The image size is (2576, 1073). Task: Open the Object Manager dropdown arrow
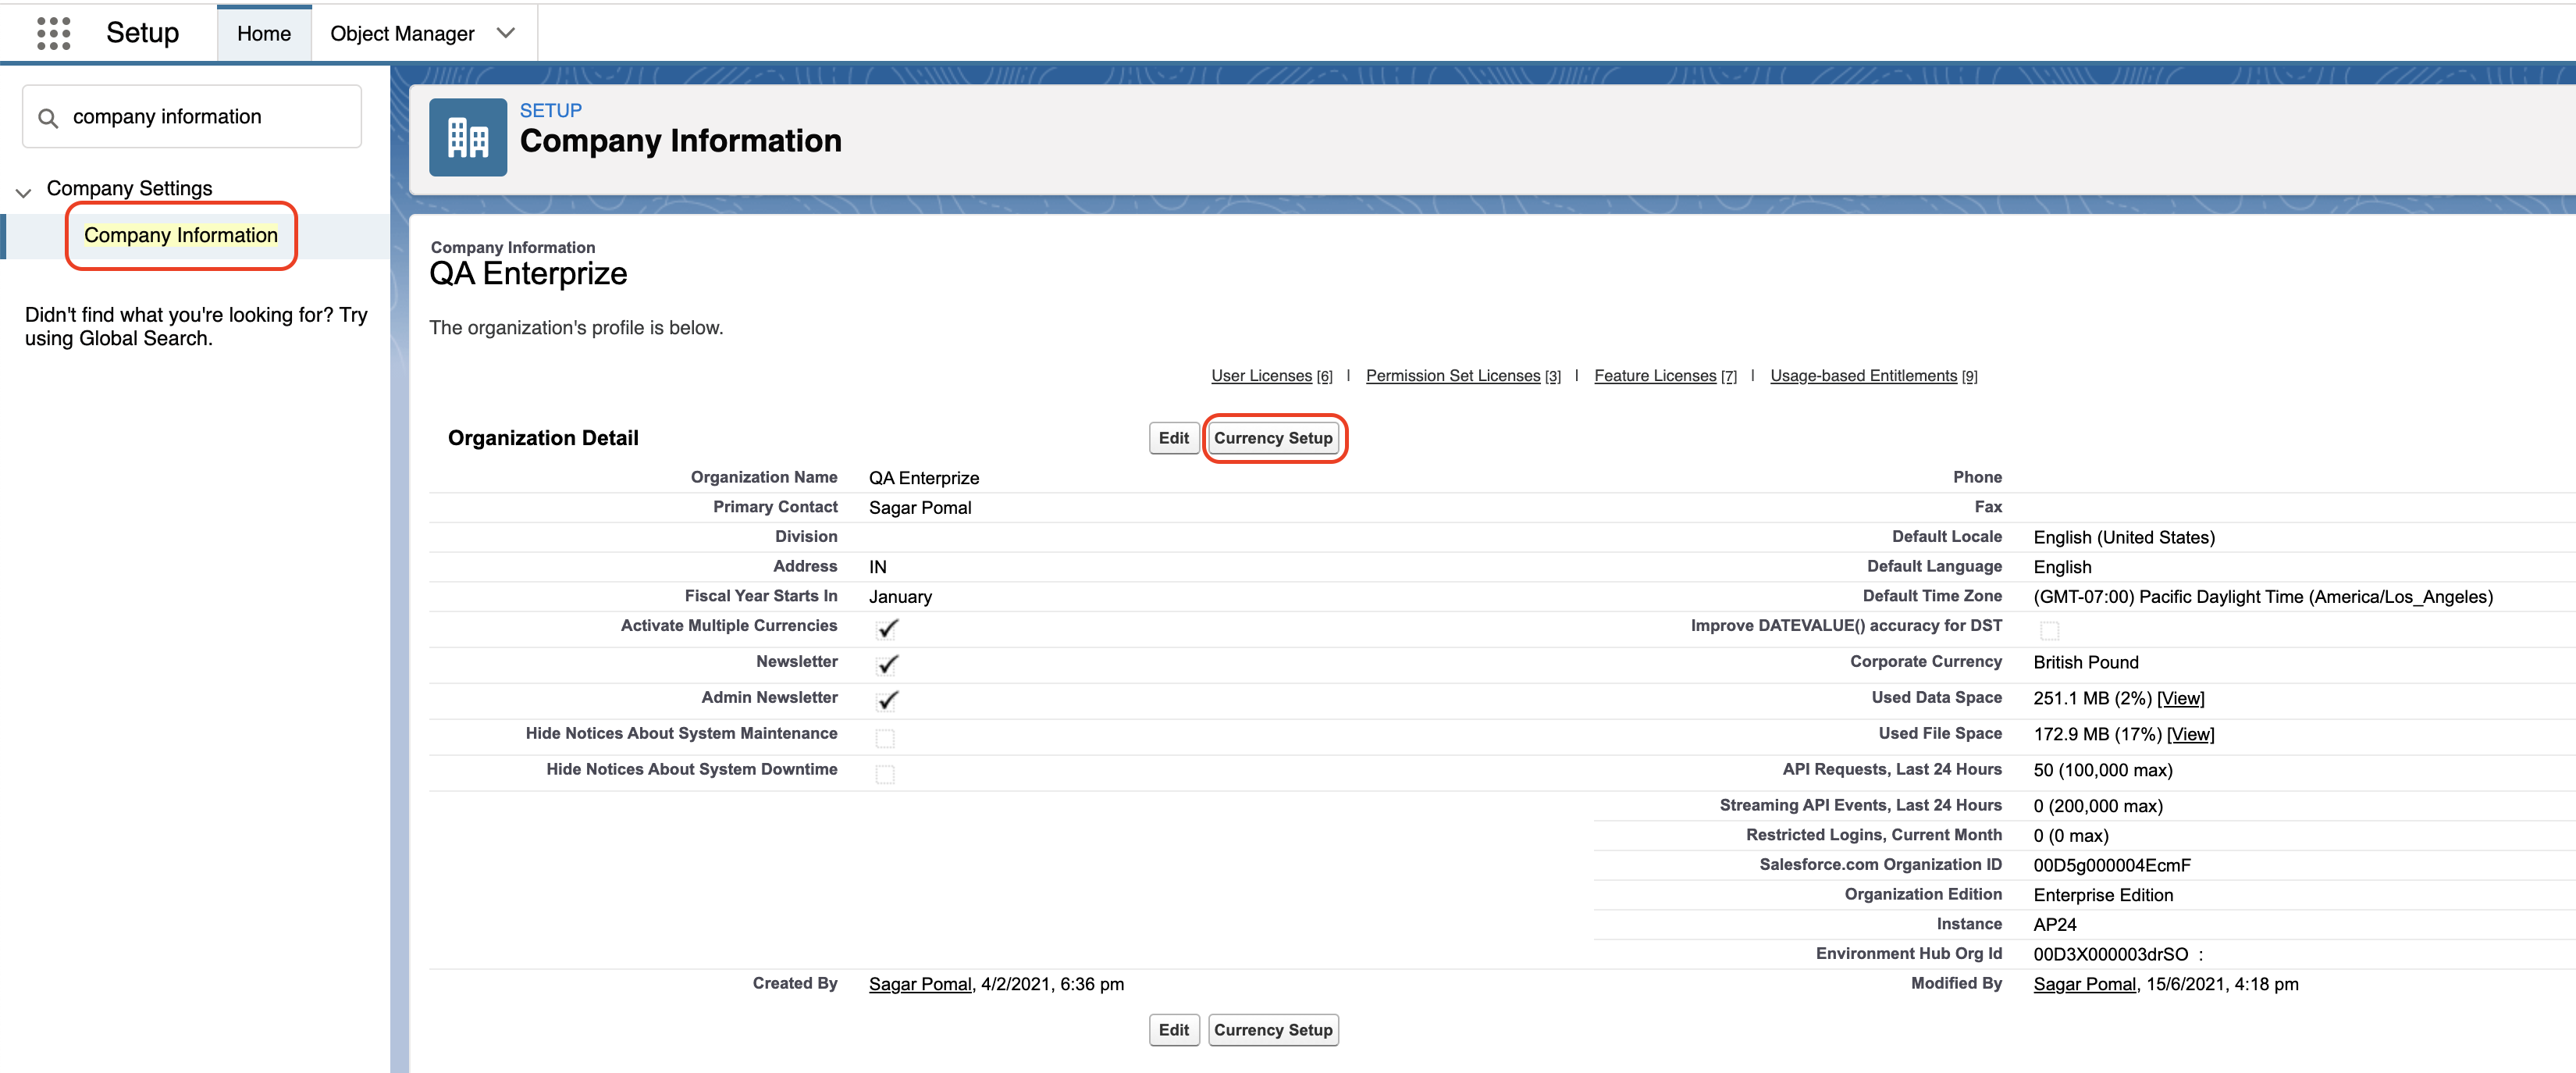[506, 33]
